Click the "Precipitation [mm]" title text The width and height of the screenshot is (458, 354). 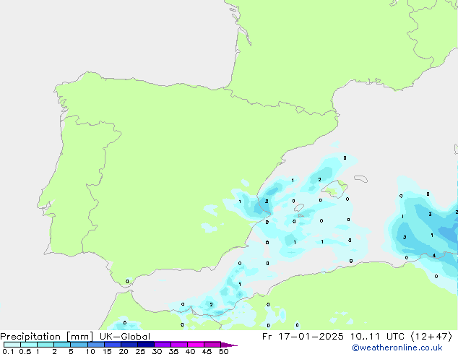click(x=46, y=337)
